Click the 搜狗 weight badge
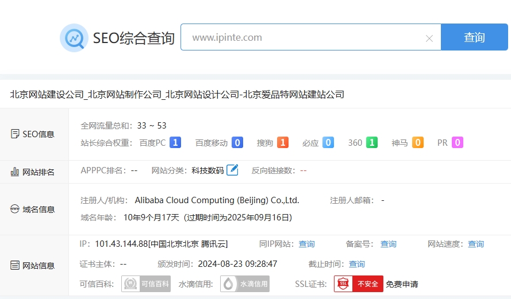 click(x=282, y=143)
